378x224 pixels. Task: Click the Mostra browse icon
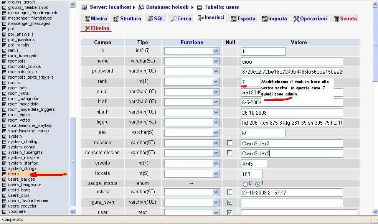(x=87, y=19)
